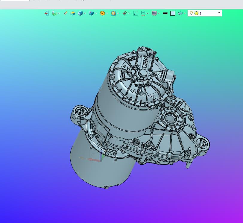Click the small framed window icon
The height and width of the screenshot is (223, 243).
(136, 13)
